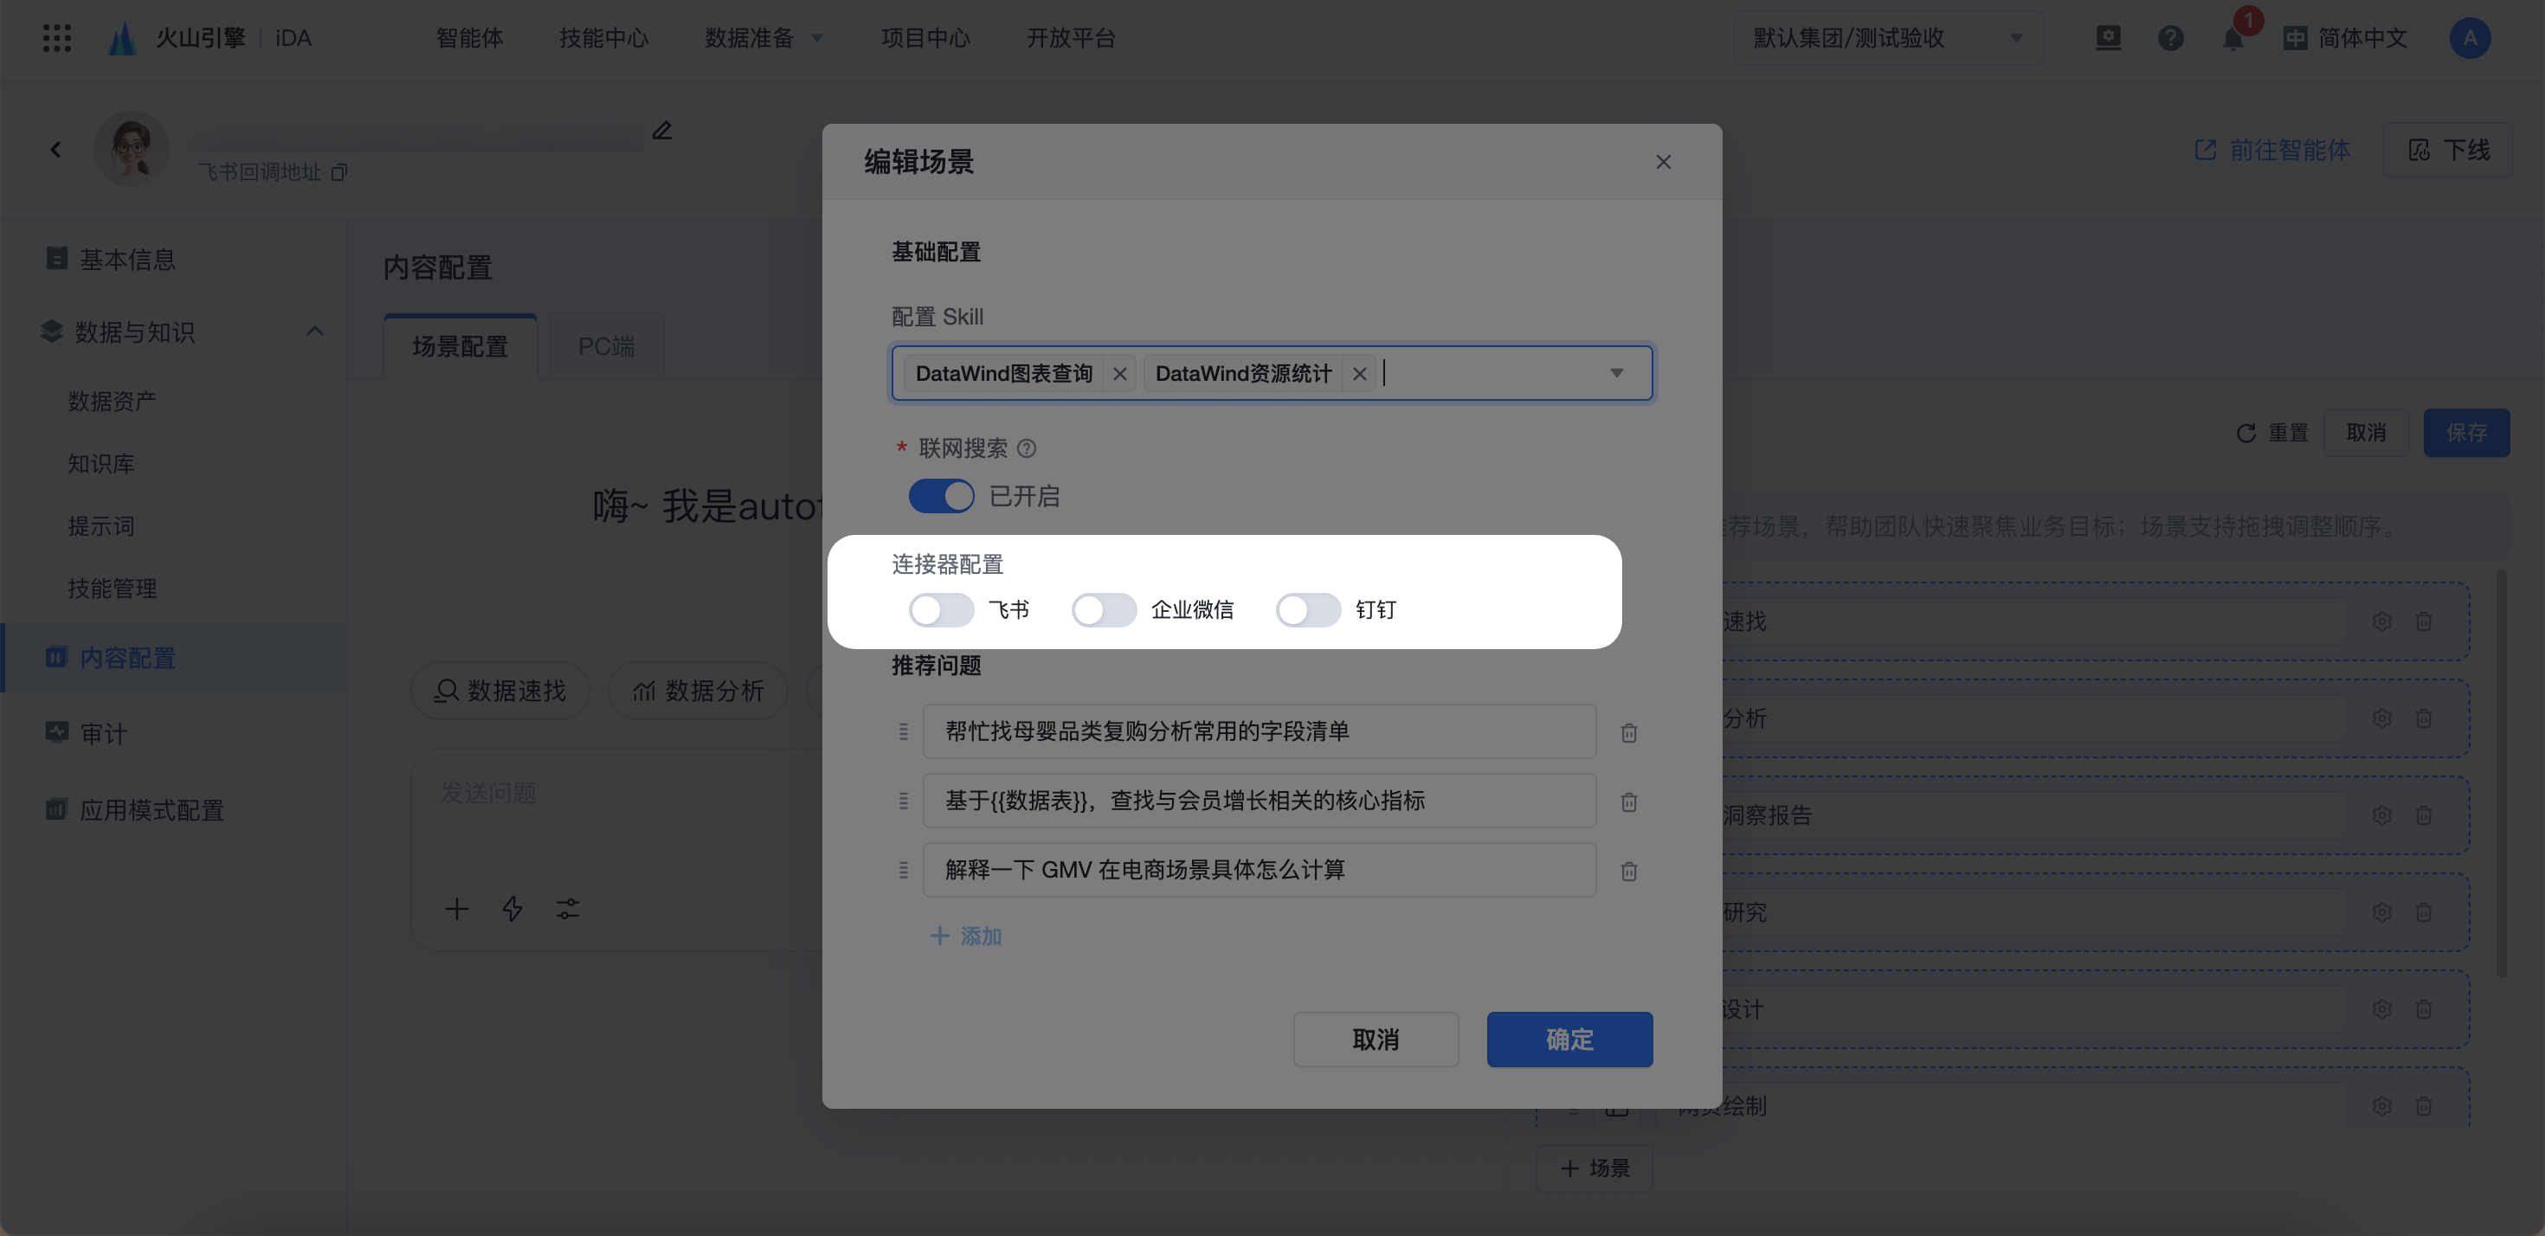The height and width of the screenshot is (1236, 2545).
Task: Click the 保存 button
Action: click(2467, 433)
